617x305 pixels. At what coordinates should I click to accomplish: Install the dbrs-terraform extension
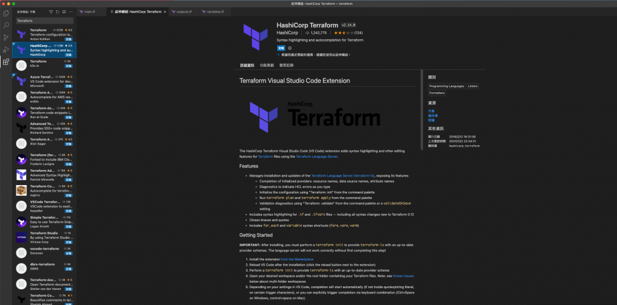[69, 269]
